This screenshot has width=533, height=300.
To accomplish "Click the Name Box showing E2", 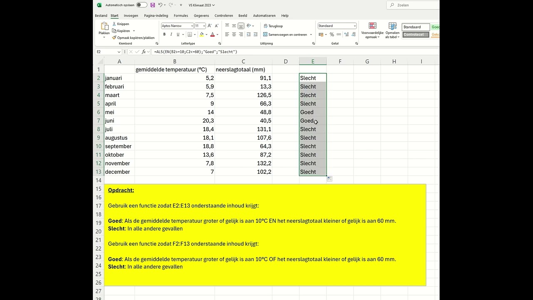I will [x=108, y=52].
